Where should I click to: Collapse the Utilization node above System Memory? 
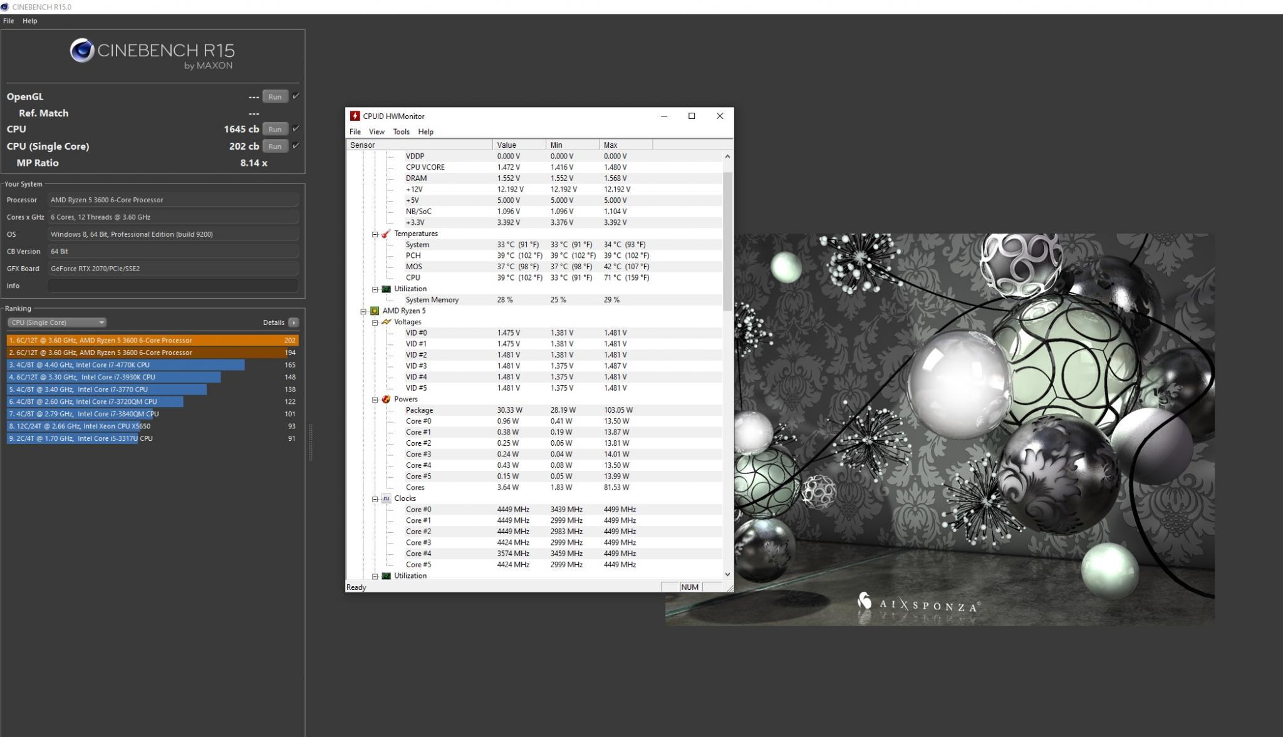pos(375,289)
